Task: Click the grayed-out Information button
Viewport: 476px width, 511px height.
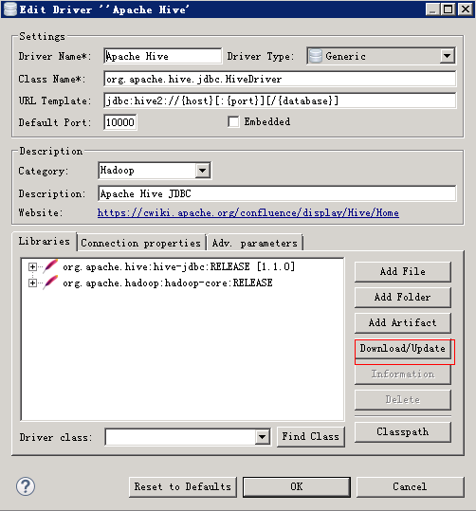Action: (403, 374)
